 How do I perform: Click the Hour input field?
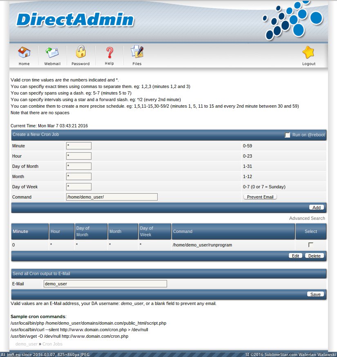tap(79, 156)
